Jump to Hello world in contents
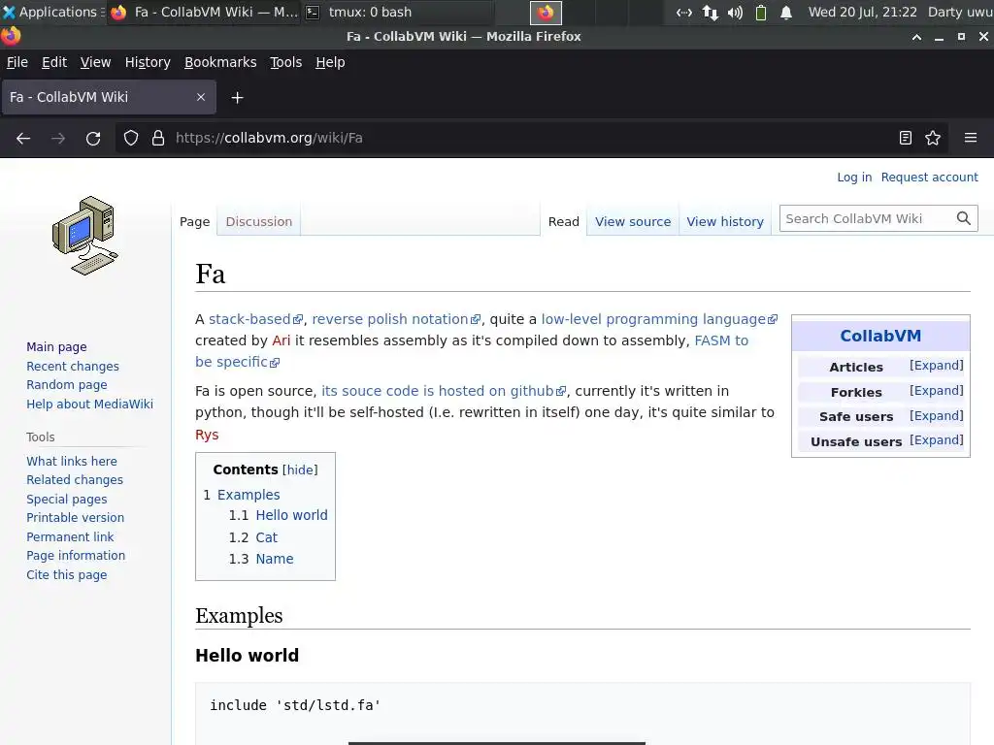The height and width of the screenshot is (745, 994). (x=291, y=515)
